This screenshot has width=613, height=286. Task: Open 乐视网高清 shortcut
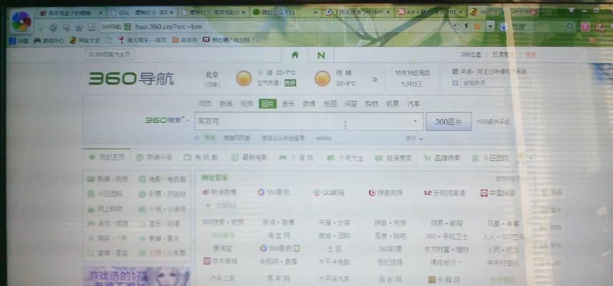(444, 192)
